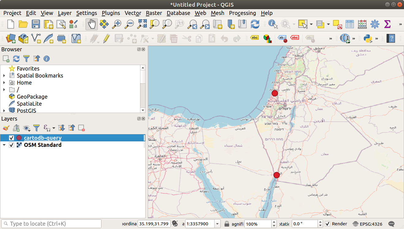Open Layer Labeling Options
Image resolution: width=404 pixels, height=229 pixels.
254,38
